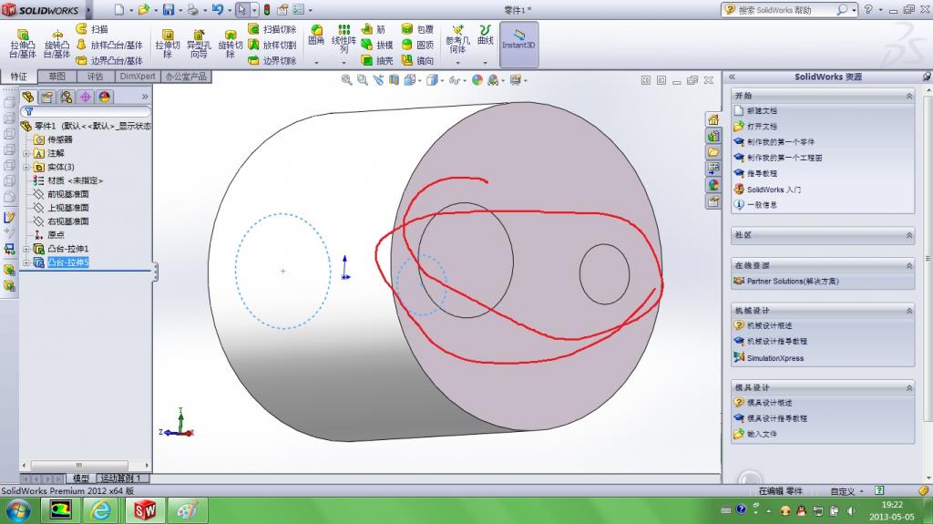Click the Save icon in the top toolbar
This screenshot has width=933, height=524.
(x=169, y=9)
